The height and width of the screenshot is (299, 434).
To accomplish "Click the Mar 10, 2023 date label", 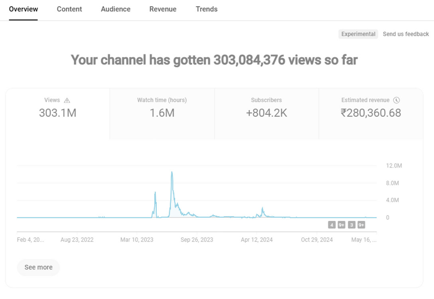I will tap(137, 240).
